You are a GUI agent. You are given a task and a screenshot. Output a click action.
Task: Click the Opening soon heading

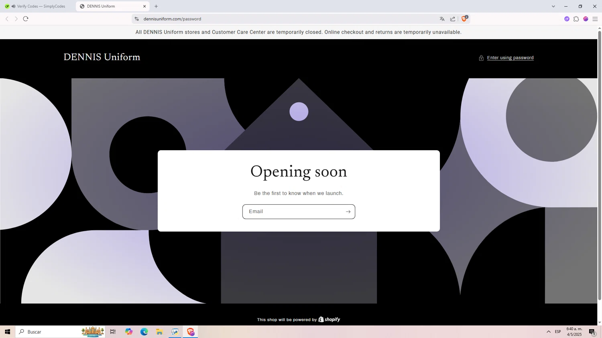[x=299, y=171]
